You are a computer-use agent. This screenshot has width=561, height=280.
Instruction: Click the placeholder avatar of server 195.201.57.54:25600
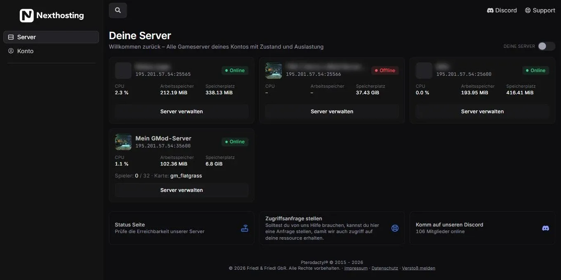pos(424,70)
